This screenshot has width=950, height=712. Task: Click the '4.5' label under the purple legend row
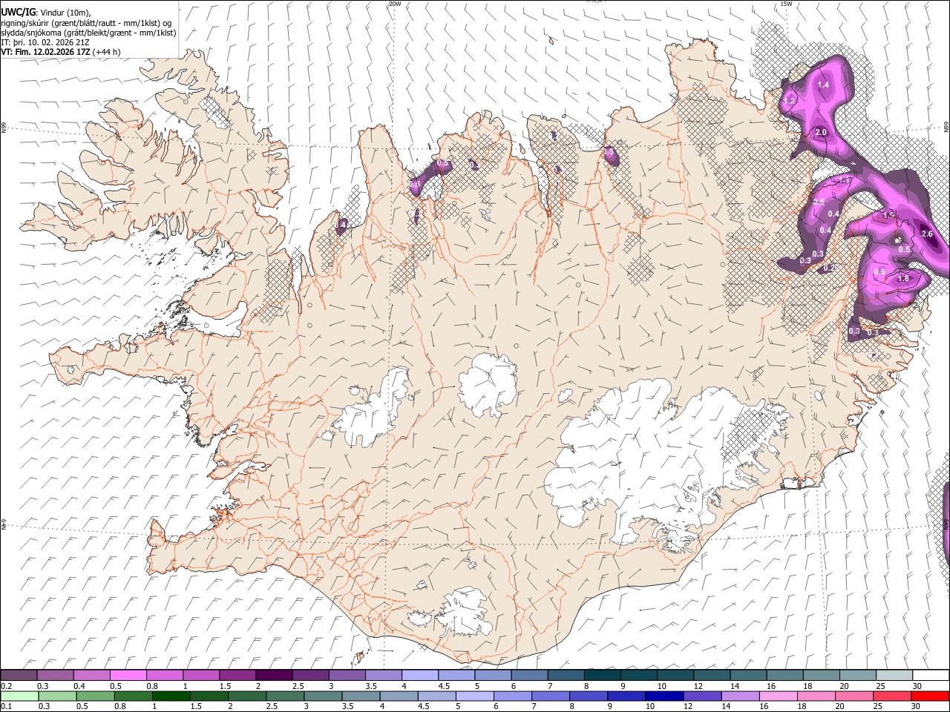tap(444, 686)
